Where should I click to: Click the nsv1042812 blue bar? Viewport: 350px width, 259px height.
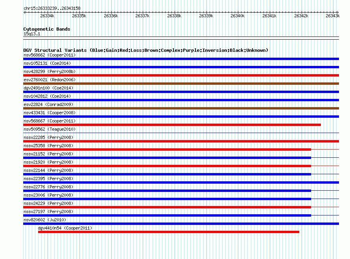click(x=181, y=100)
